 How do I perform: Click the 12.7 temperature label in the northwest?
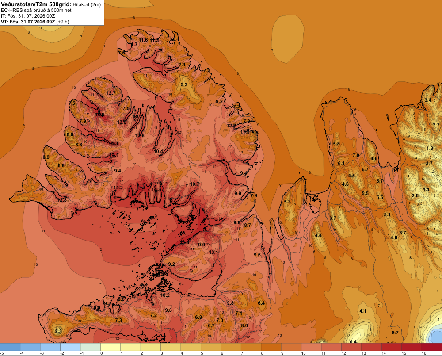pos(111,93)
